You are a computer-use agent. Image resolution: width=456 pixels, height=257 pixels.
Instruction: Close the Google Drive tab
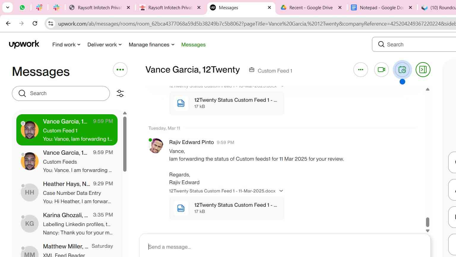click(340, 7)
